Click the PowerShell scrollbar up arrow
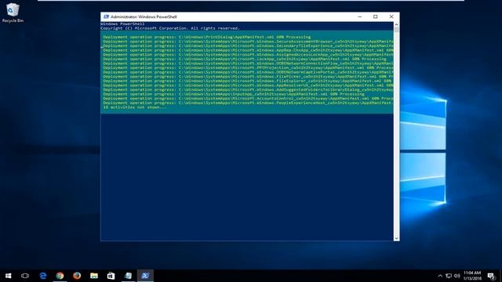 coord(396,24)
